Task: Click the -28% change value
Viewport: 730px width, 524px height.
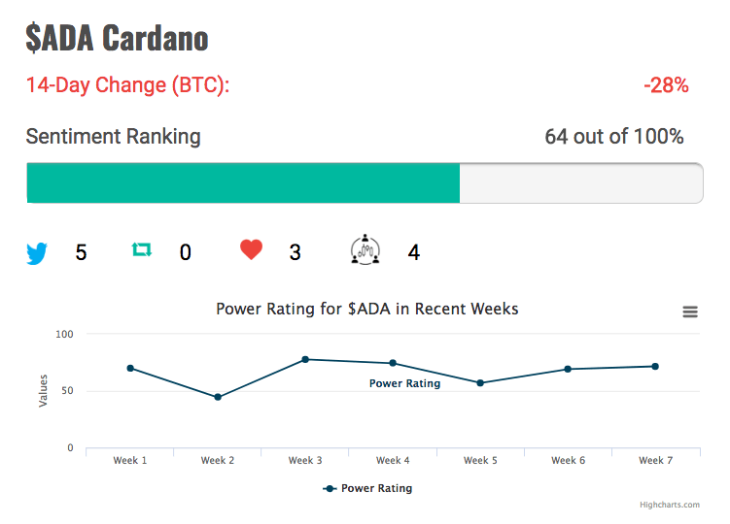Action: [666, 85]
